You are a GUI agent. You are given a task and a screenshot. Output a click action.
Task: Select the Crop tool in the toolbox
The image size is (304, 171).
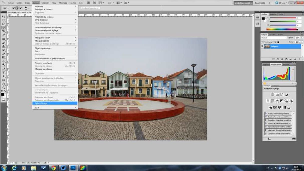pyautogui.click(x=4, y=31)
